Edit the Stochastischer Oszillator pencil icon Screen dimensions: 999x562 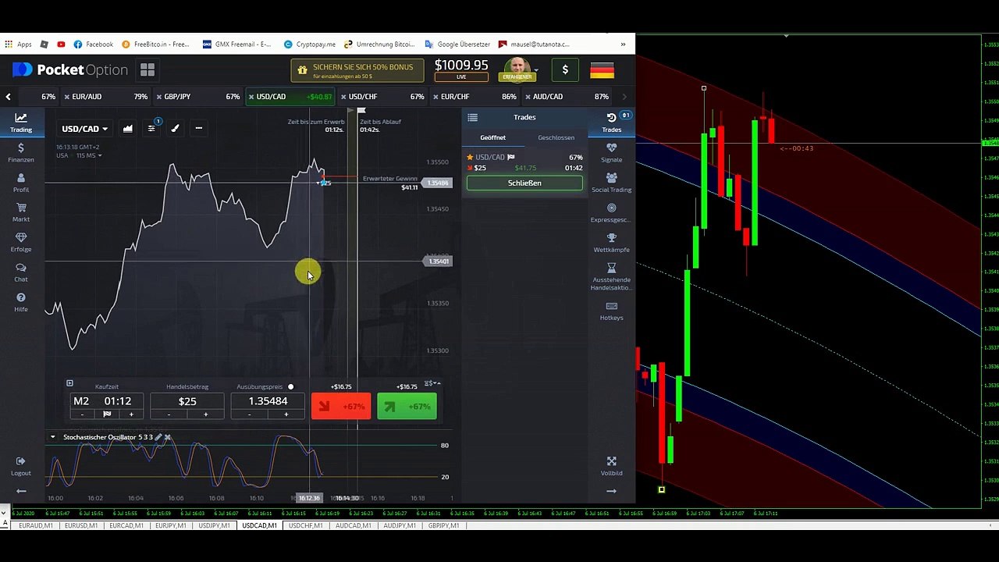click(158, 437)
